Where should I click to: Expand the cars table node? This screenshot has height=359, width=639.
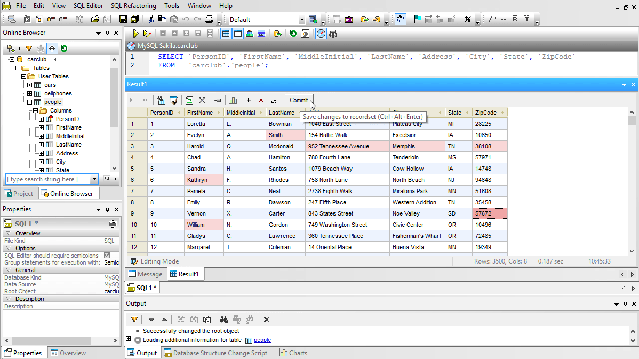30,85
